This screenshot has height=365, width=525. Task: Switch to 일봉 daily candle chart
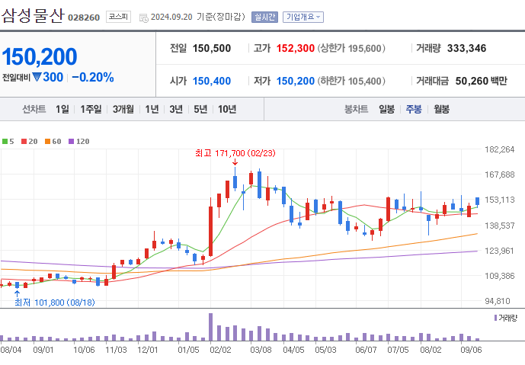(x=387, y=109)
